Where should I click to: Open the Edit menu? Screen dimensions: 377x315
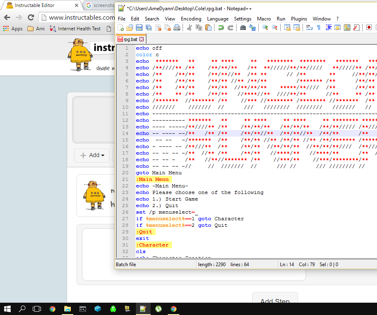pos(135,19)
